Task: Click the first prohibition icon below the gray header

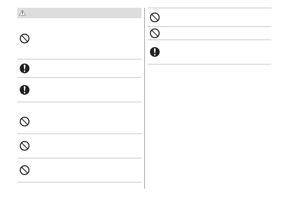Action: pyautogui.click(x=25, y=39)
